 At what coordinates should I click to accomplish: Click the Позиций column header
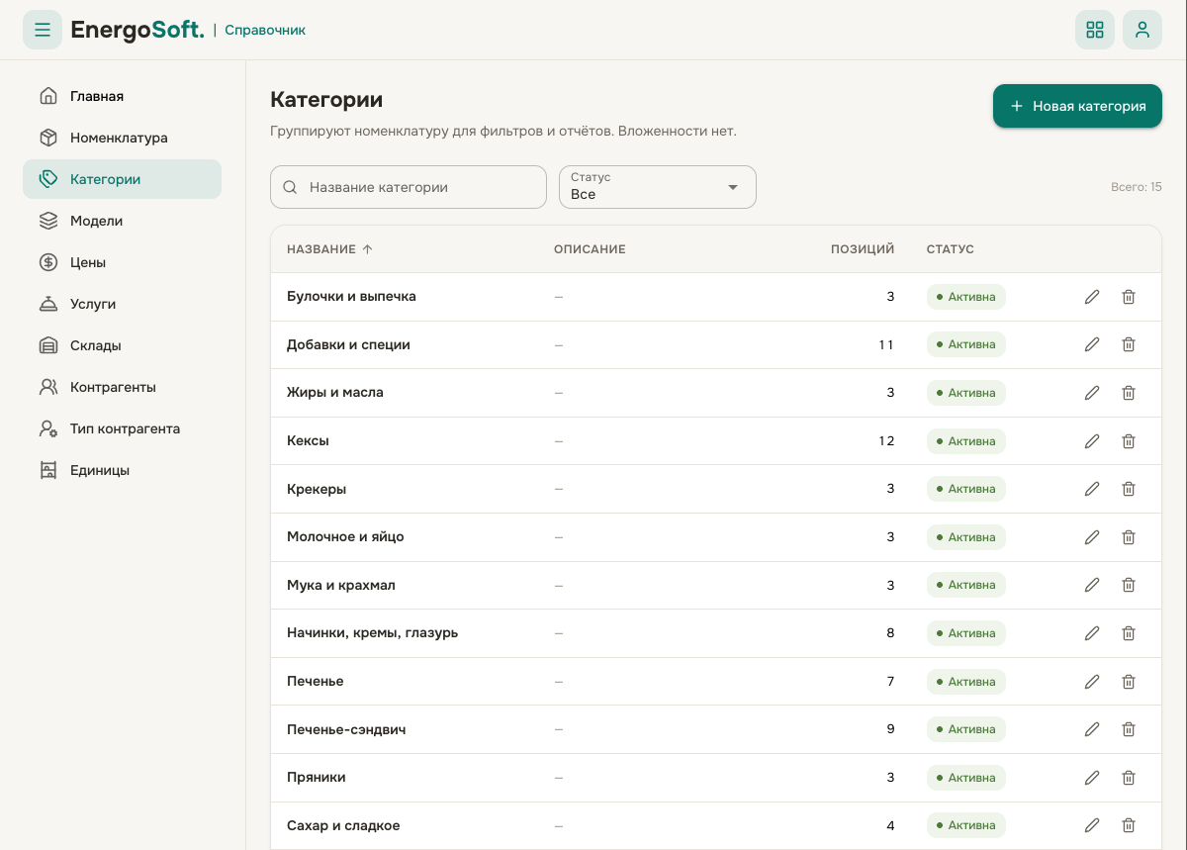pos(863,249)
